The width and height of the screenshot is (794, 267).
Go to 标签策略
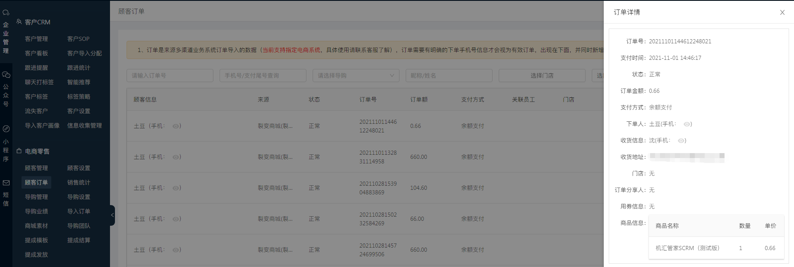(79, 97)
